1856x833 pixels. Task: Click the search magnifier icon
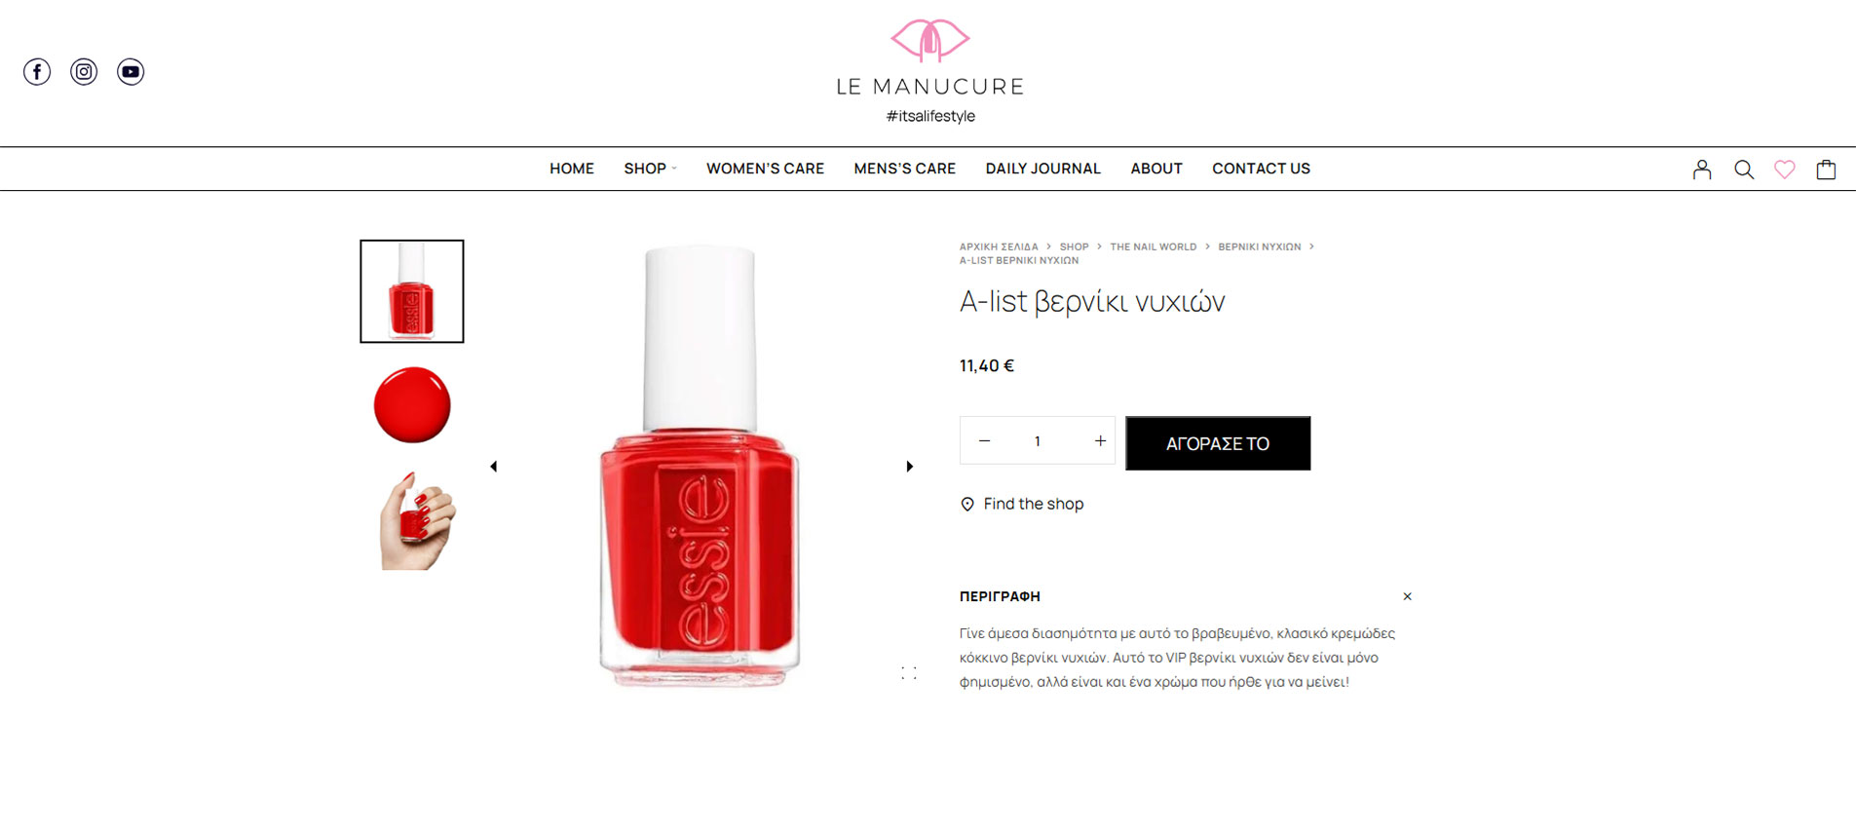(1744, 170)
